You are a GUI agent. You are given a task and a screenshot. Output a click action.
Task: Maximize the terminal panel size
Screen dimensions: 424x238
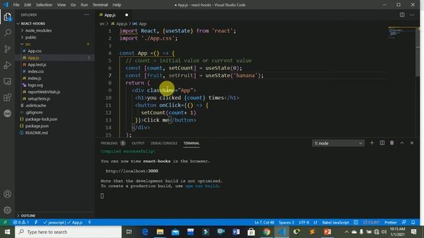point(402,143)
